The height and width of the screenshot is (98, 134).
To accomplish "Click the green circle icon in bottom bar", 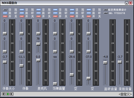I will pyautogui.click(x=8, y=94).
